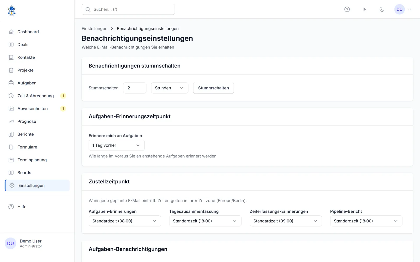
Task: Click the Formulare document icon
Action: 11,147
